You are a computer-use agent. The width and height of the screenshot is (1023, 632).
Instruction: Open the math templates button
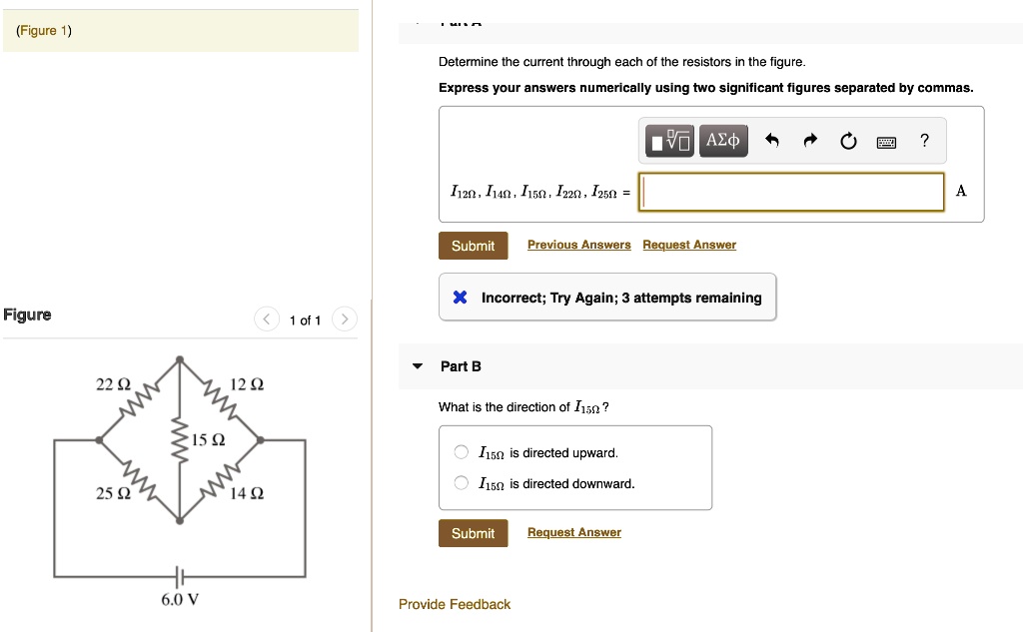tap(668, 141)
